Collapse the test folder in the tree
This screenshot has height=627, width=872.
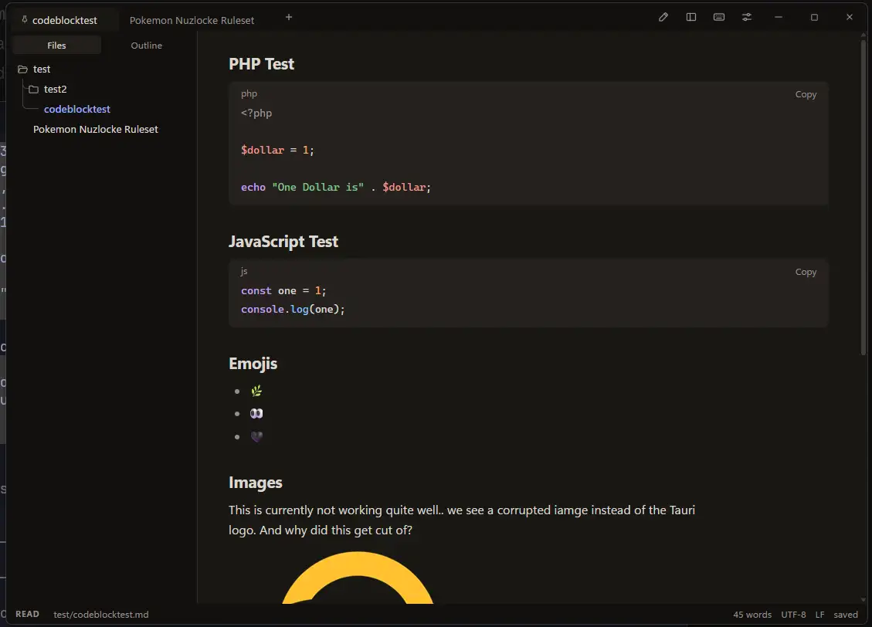click(34, 69)
